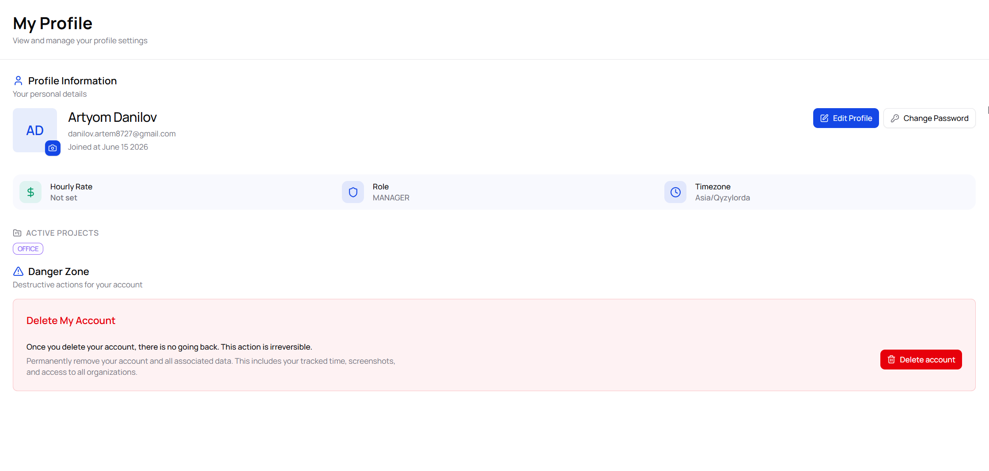Click the folder icon beside Active Projects
This screenshot has height=471, width=989.
[x=17, y=233]
